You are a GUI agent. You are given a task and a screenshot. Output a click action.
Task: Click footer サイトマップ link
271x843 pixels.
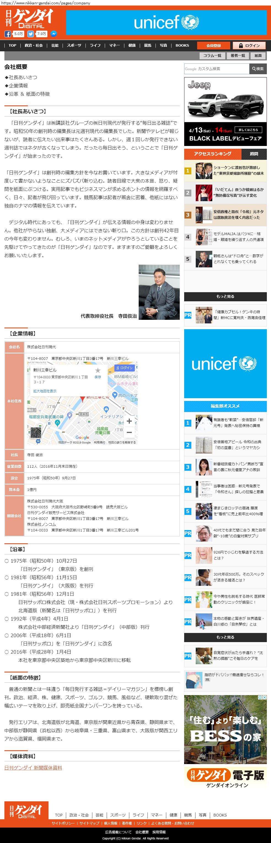pos(89,823)
